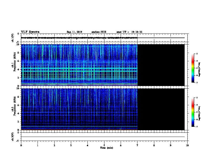
Task: Click the ch.2 spectrogram colored data area
Action: pyautogui.click(x=79, y=109)
